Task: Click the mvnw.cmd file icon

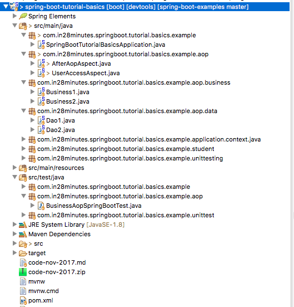Action: coord(23,291)
